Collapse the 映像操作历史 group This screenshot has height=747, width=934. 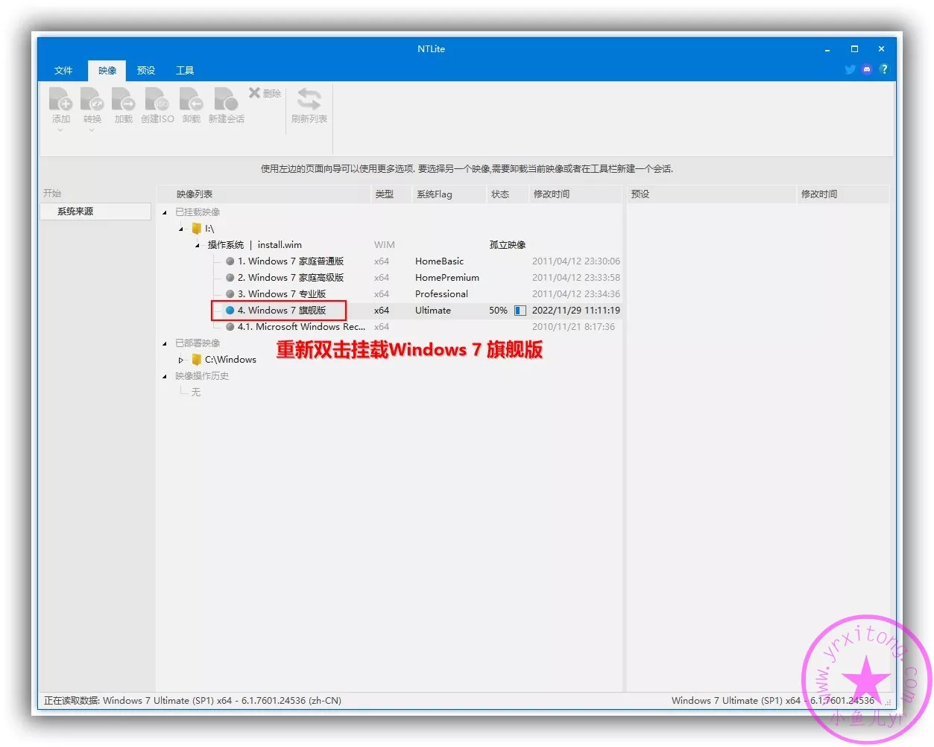click(x=165, y=377)
